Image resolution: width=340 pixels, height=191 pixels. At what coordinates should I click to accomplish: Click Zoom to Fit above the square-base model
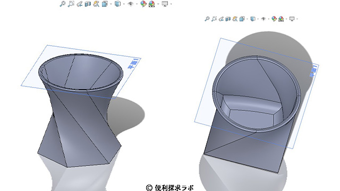click(207, 19)
